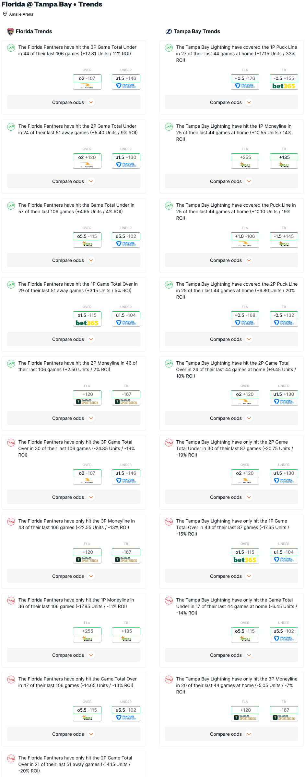Screen dimensions: 305x777
Task: Expand Compare odds for Florida 3P Game Total Under
Action: [x=74, y=102]
